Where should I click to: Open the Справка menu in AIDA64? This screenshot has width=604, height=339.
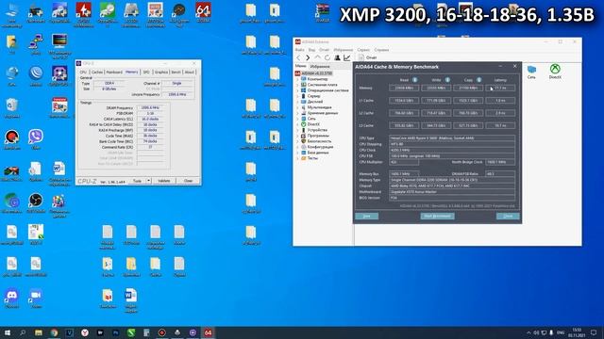(x=381, y=50)
